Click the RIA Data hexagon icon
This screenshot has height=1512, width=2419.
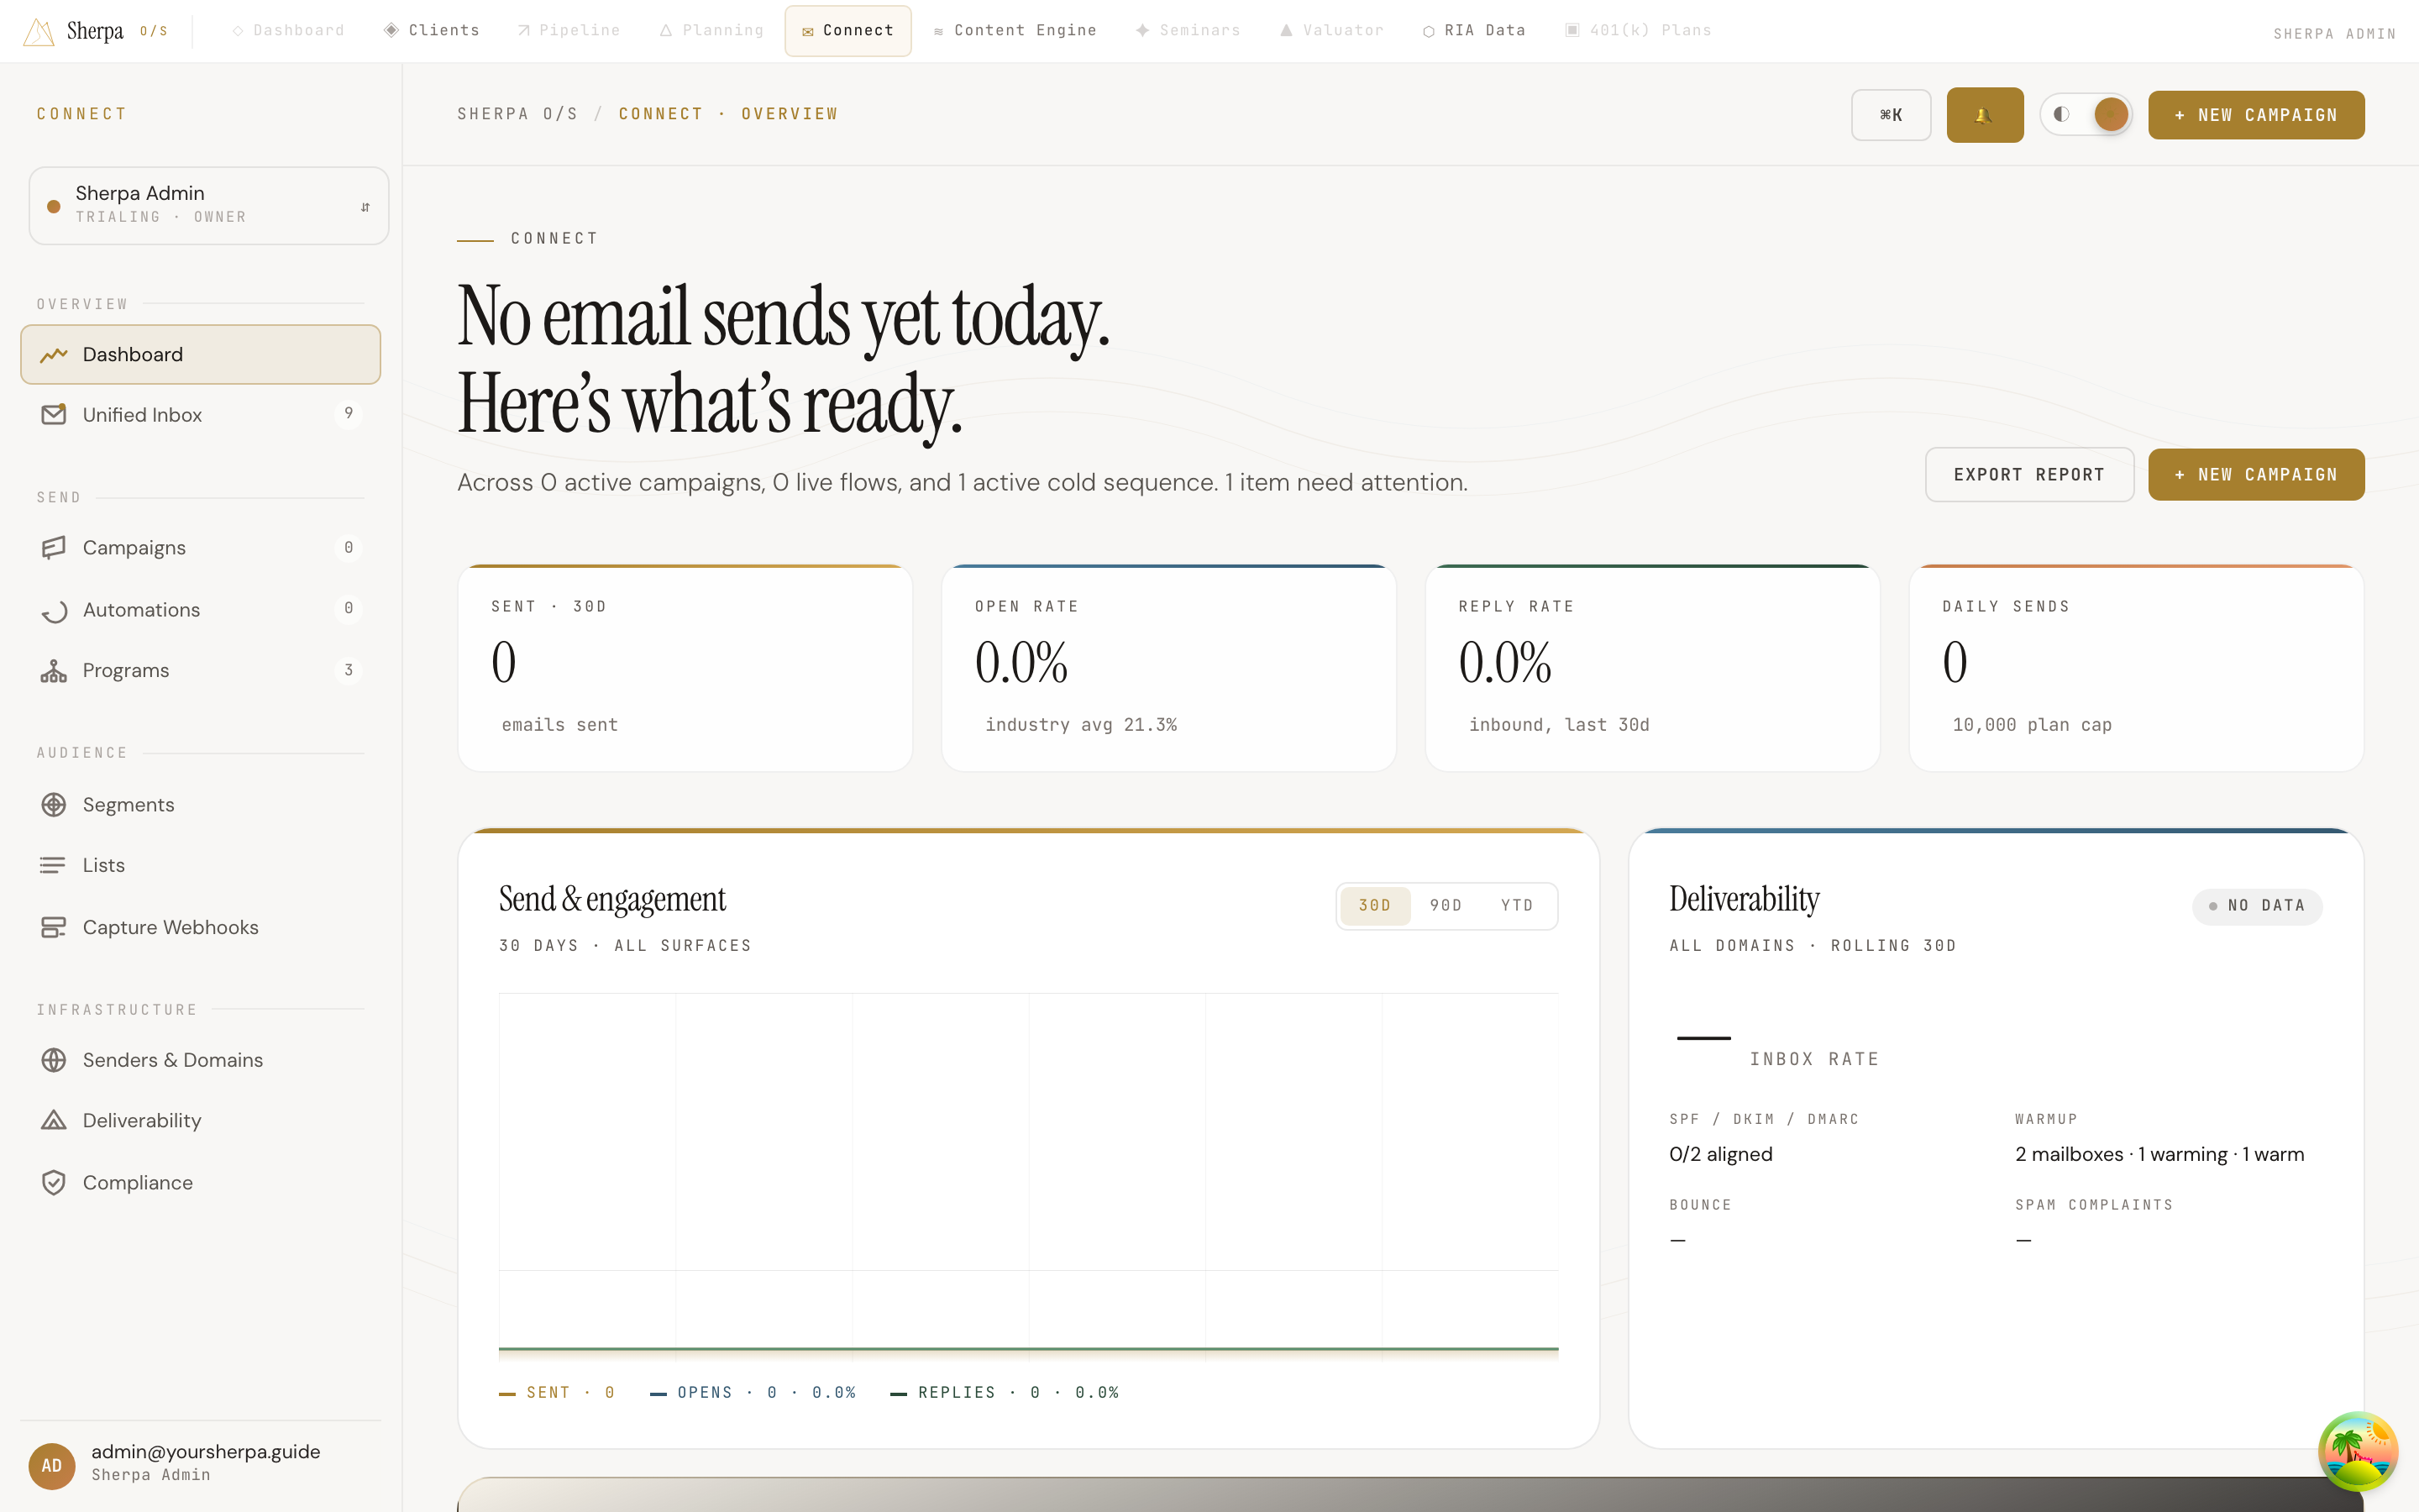coord(1429,31)
